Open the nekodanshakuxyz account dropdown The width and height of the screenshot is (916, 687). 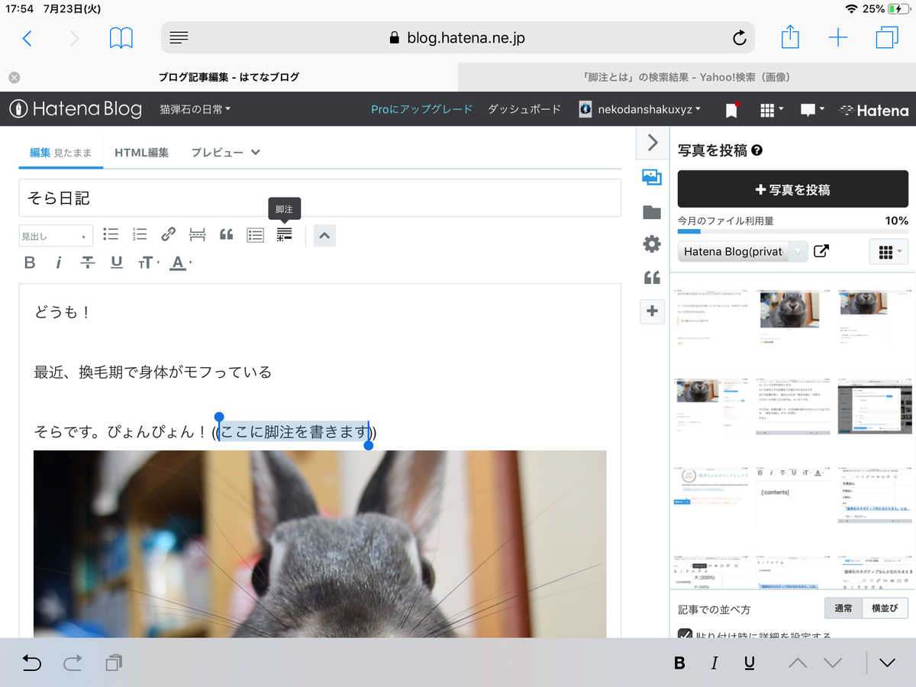point(640,109)
